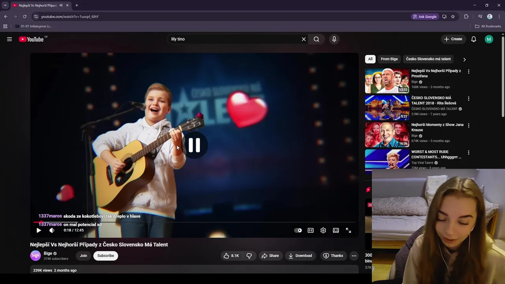Open options menu for Rita Ilešová video
This screenshot has width=505, height=284.
pos(468,99)
